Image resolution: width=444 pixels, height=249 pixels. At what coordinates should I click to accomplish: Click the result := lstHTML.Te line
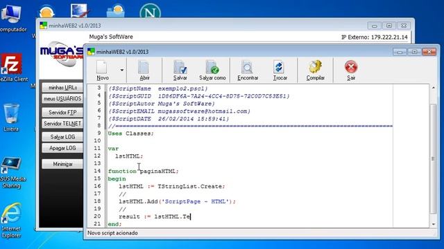pos(155,216)
